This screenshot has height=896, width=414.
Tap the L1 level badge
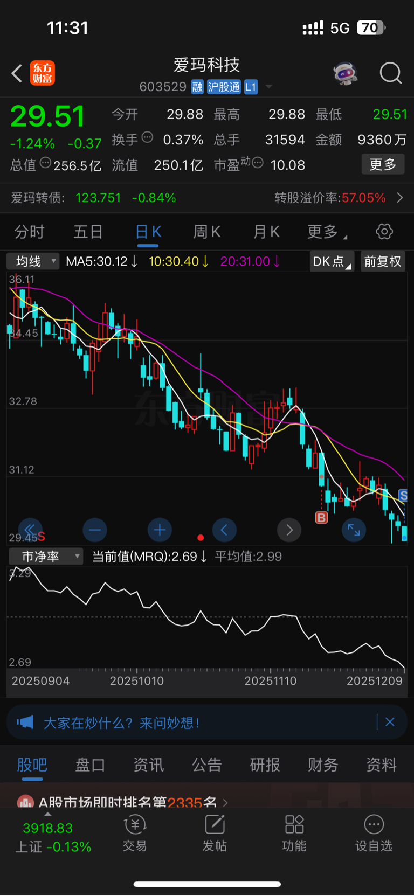251,87
